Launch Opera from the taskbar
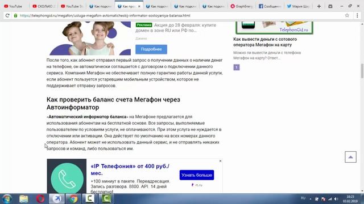This screenshot has width=364, height=204. [x=40, y=199]
